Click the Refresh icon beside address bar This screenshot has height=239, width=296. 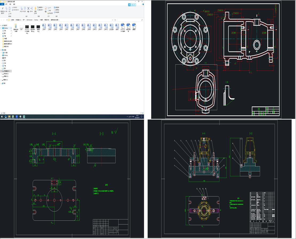click(115, 20)
